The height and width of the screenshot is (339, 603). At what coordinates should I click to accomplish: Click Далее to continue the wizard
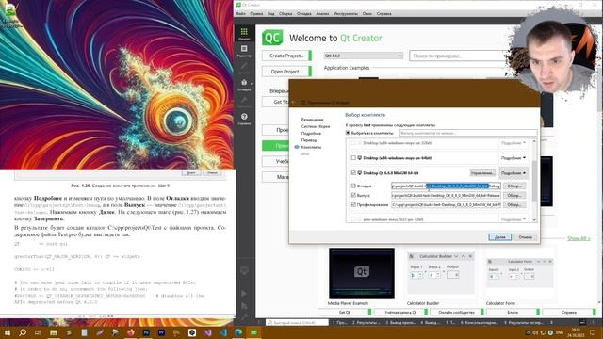coord(500,237)
